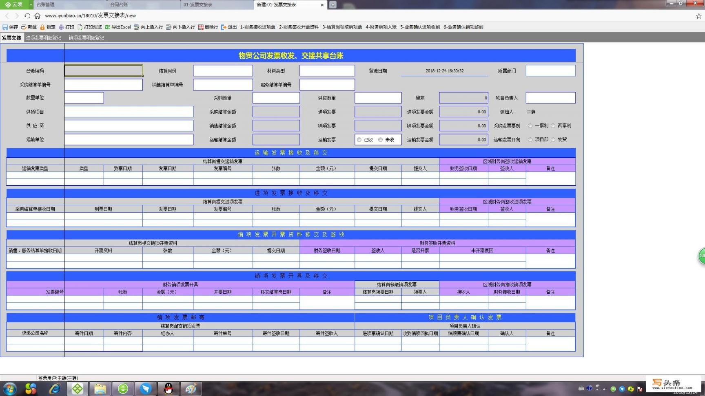Expand the 云表 dropdown arrow
This screenshot has width=705, height=396.
(x=31, y=4)
